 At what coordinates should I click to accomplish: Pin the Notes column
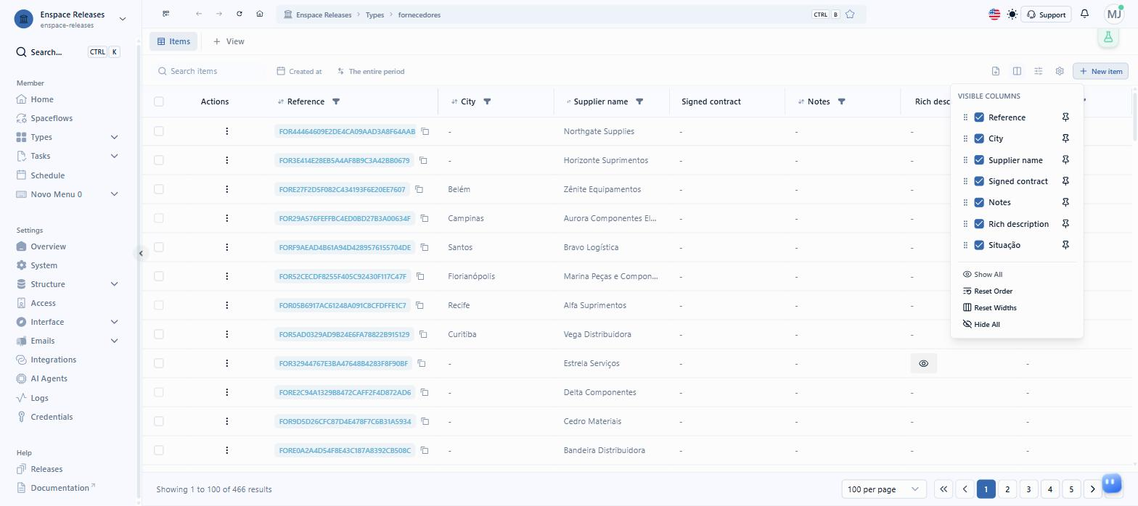coord(1065,202)
